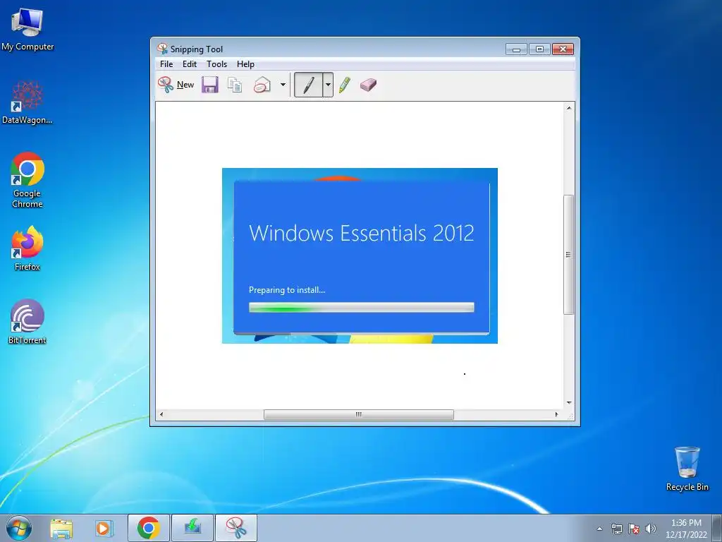Click the Snipping Tool title bar icon
722x542 pixels.
pyautogui.click(x=162, y=49)
